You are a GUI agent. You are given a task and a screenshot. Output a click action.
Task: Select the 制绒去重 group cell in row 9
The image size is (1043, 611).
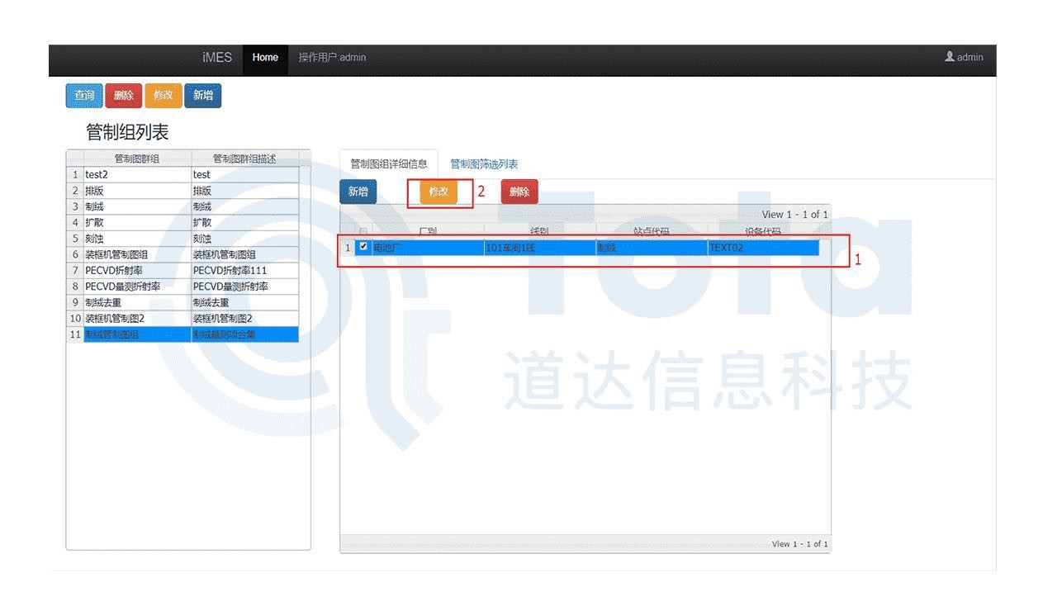click(137, 303)
